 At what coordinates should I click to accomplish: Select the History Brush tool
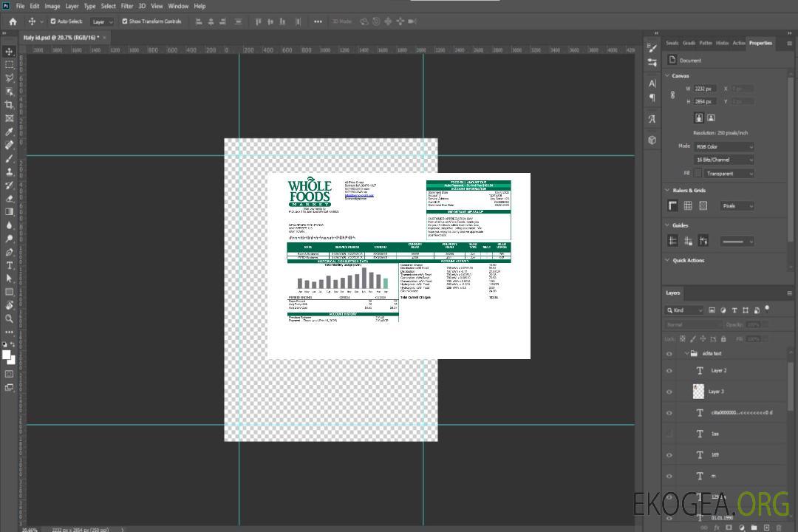coord(9,185)
